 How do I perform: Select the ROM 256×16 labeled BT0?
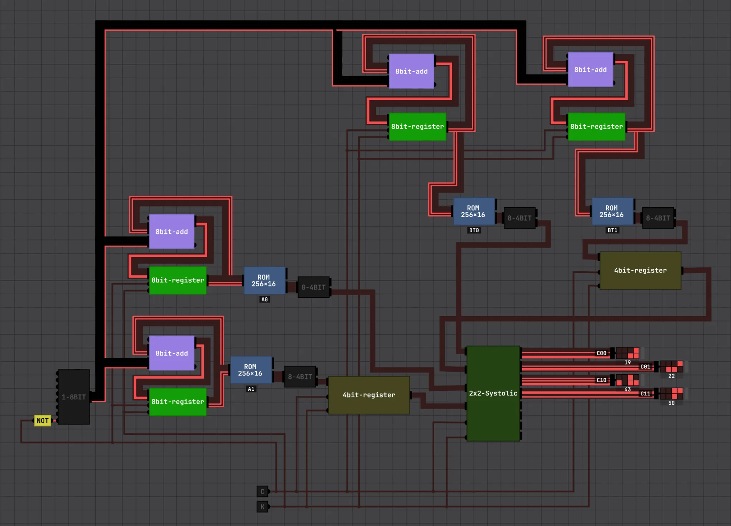(474, 211)
